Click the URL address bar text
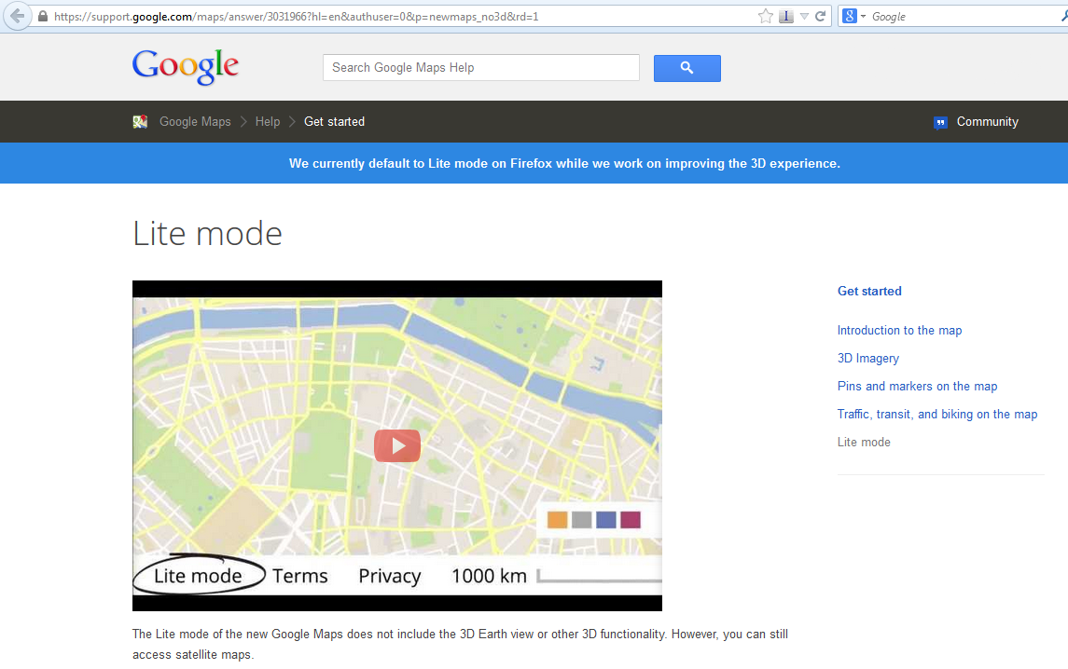The width and height of the screenshot is (1068, 669). (x=297, y=17)
